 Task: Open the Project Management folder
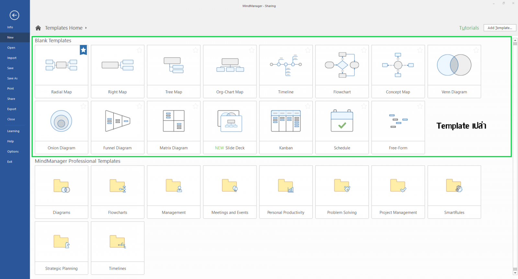[398, 192]
